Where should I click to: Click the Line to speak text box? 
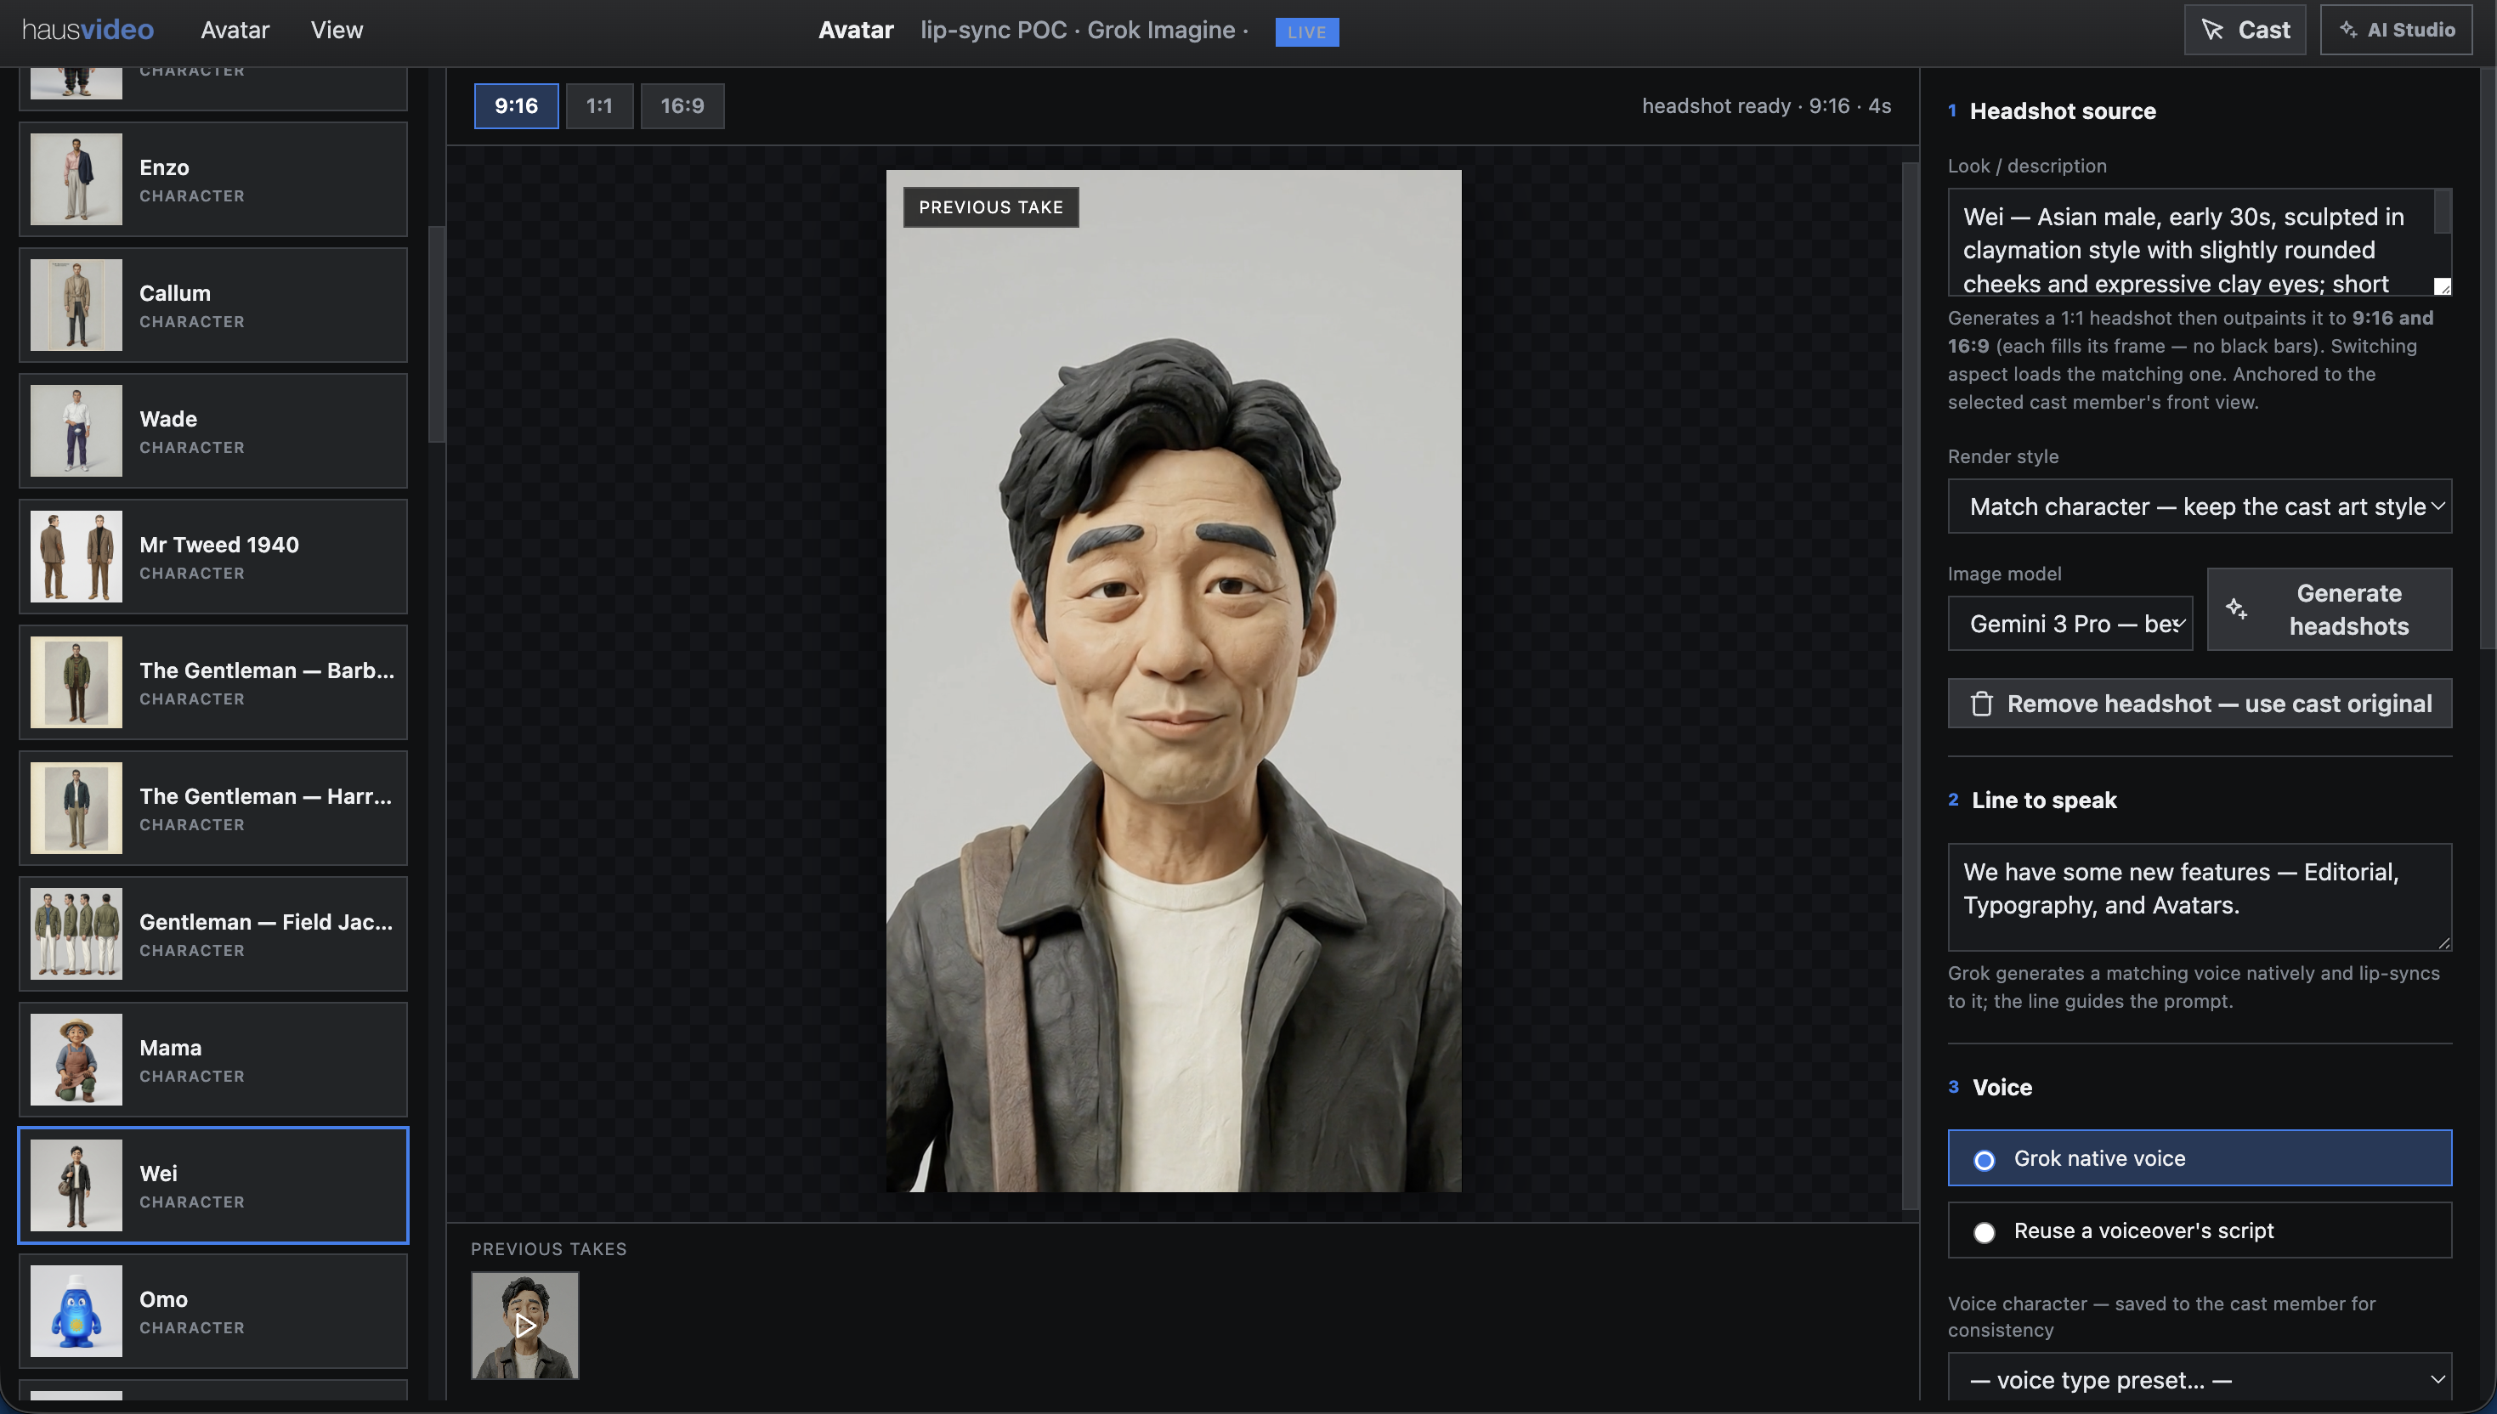(x=2200, y=897)
